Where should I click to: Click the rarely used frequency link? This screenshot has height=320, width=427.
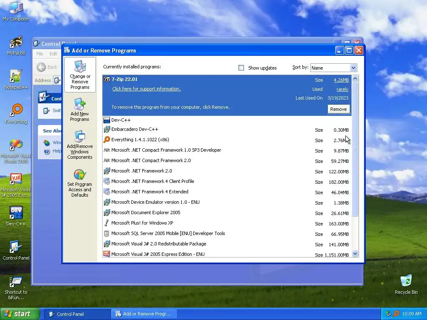pyautogui.click(x=342, y=89)
